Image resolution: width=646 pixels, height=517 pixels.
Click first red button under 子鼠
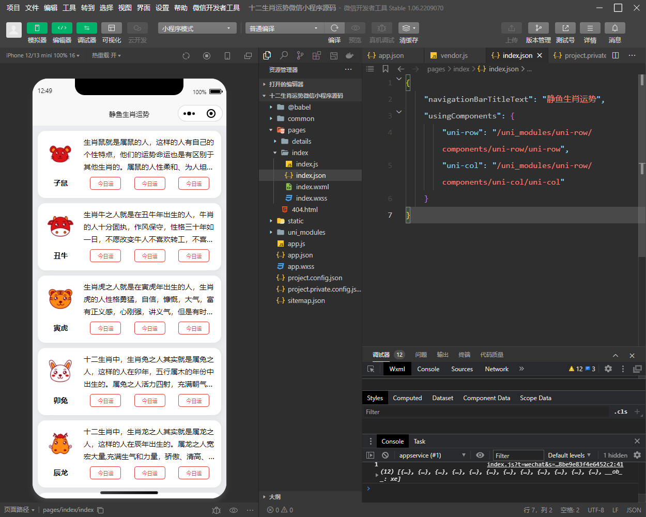(x=105, y=184)
